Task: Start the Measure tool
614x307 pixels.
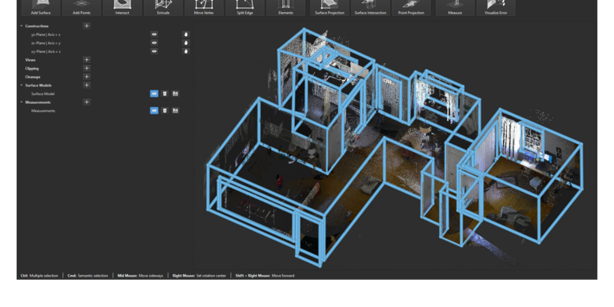Action: click(455, 8)
